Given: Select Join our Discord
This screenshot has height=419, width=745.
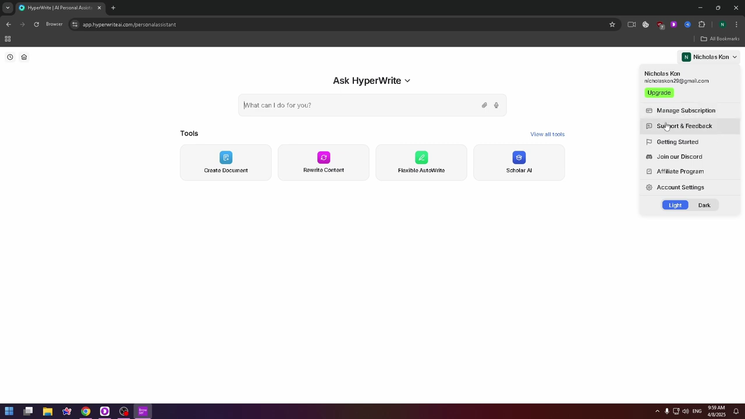Looking at the screenshot, I should [x=690, y=157].
